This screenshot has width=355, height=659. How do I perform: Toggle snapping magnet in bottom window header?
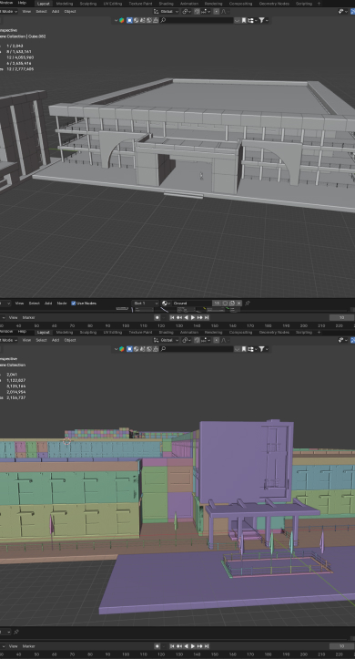click(x=198, y=340)
